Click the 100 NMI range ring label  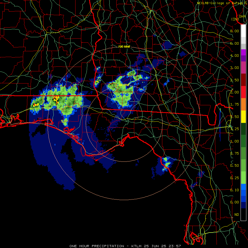(124, 47)
